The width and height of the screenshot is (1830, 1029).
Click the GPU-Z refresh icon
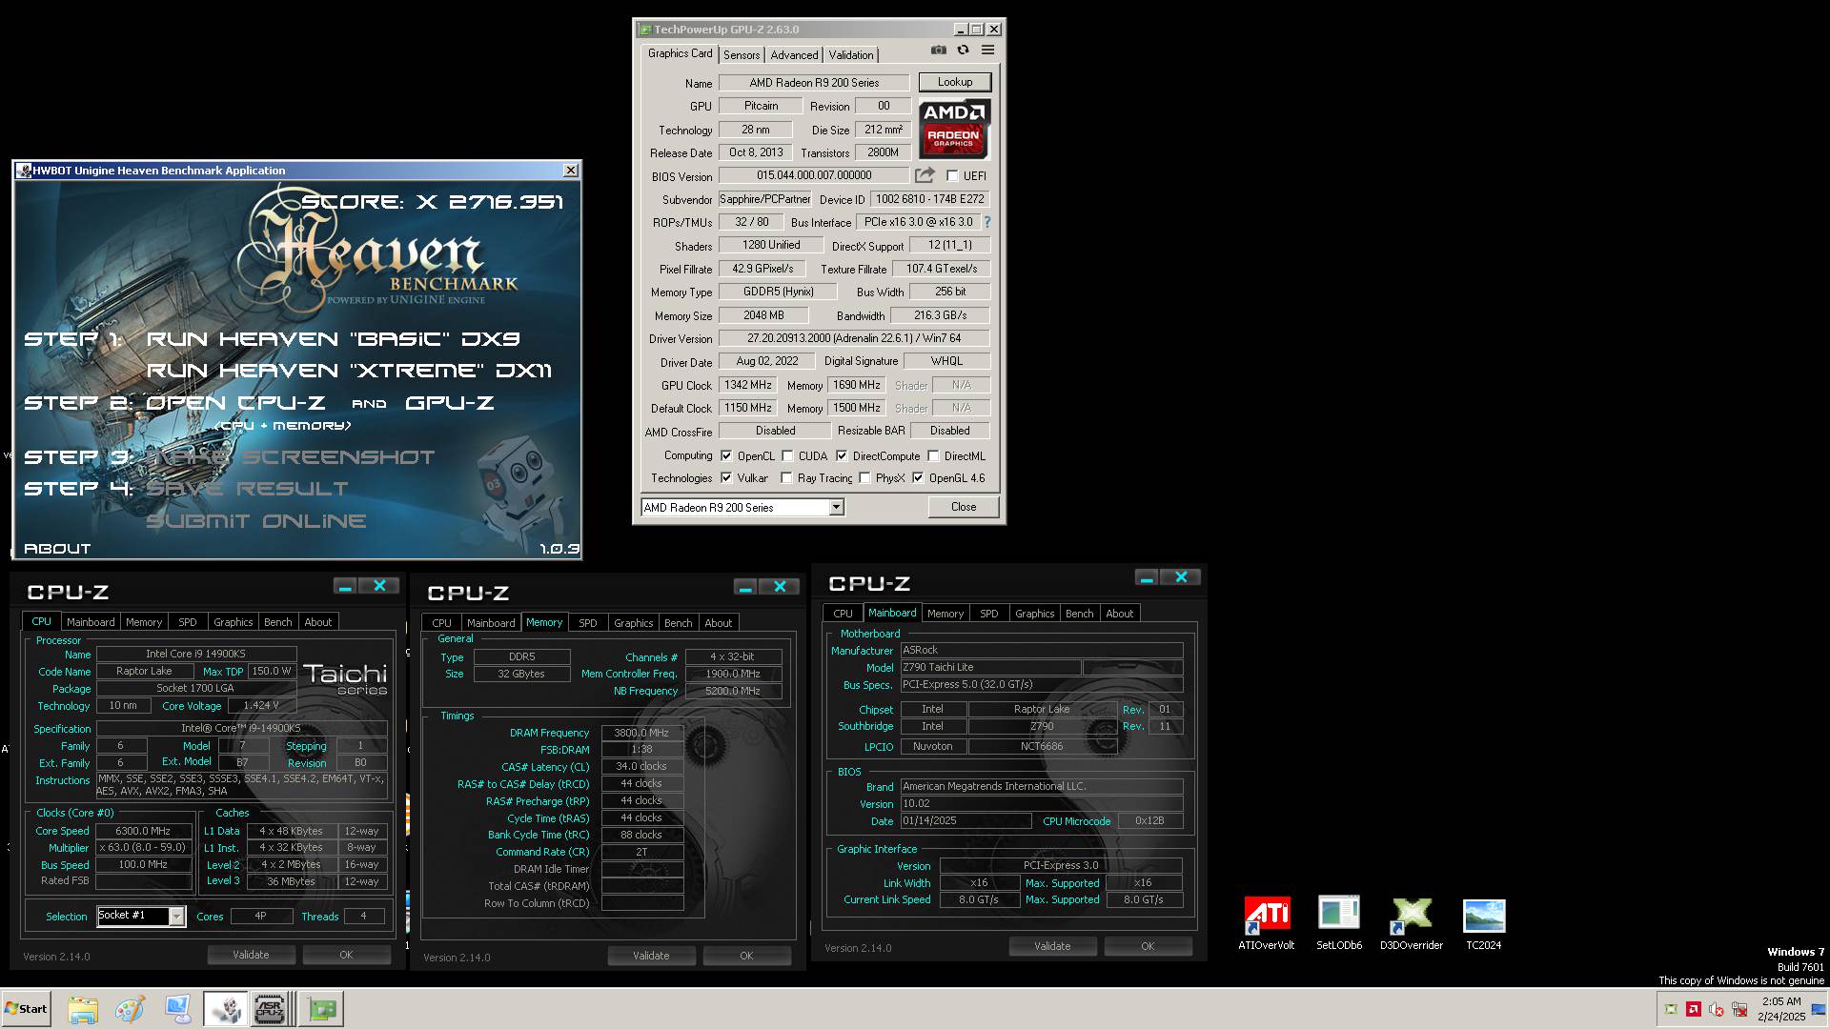click(963, 50)
